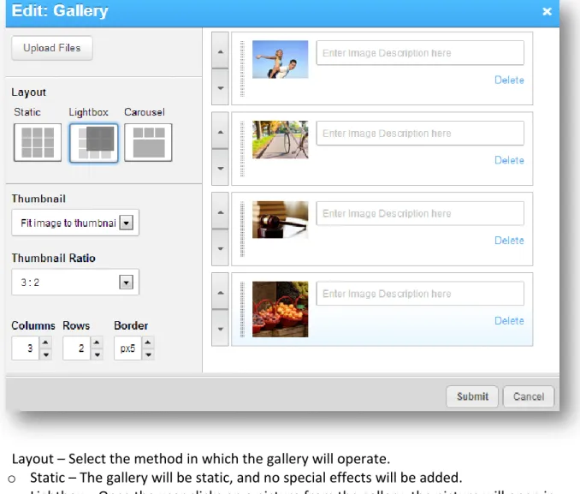Focus the description field for fruit baskets photo
This screenshot has width=580, height=494.
[x=420, y=294]
